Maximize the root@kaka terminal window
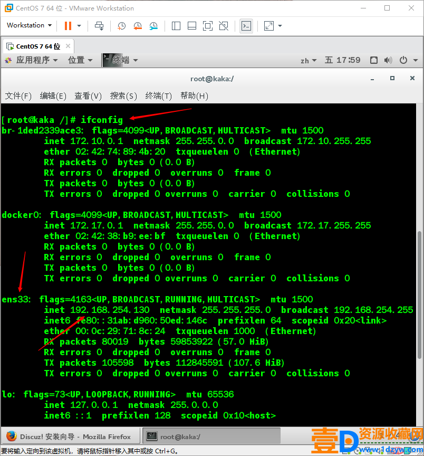The width and height of the screenshot is (424, 456). 392,78
